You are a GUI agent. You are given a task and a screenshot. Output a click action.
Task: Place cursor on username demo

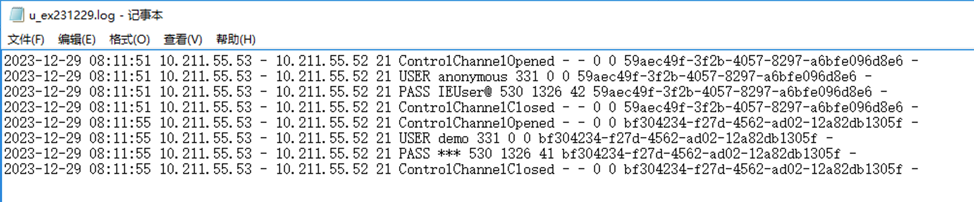tap(453, 138)
